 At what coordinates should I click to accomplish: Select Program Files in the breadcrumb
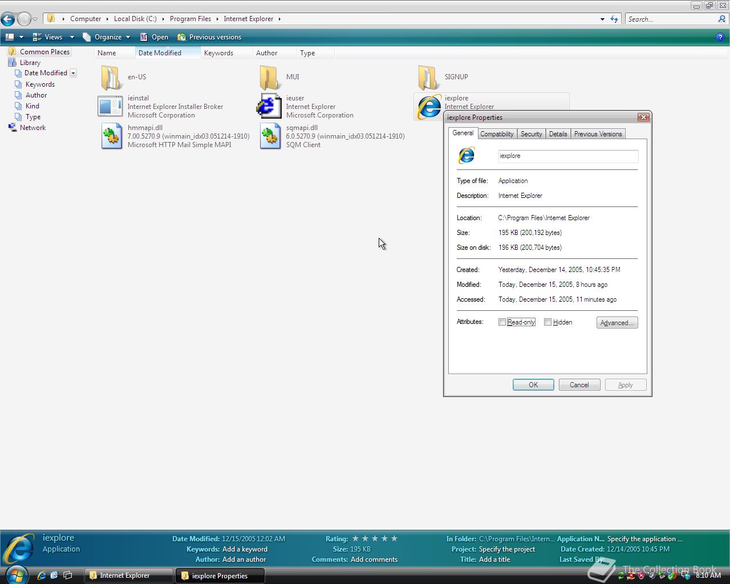pos(190,19)
